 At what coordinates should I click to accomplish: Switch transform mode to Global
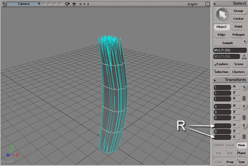tap(218, 145)
